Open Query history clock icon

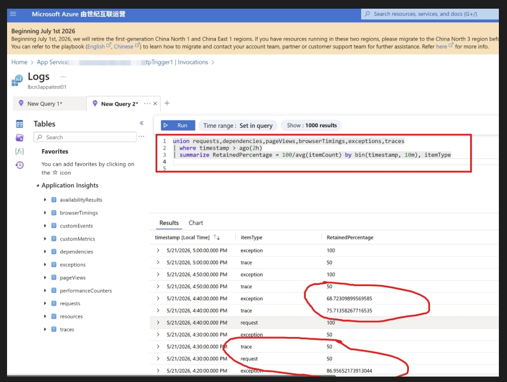20,165
